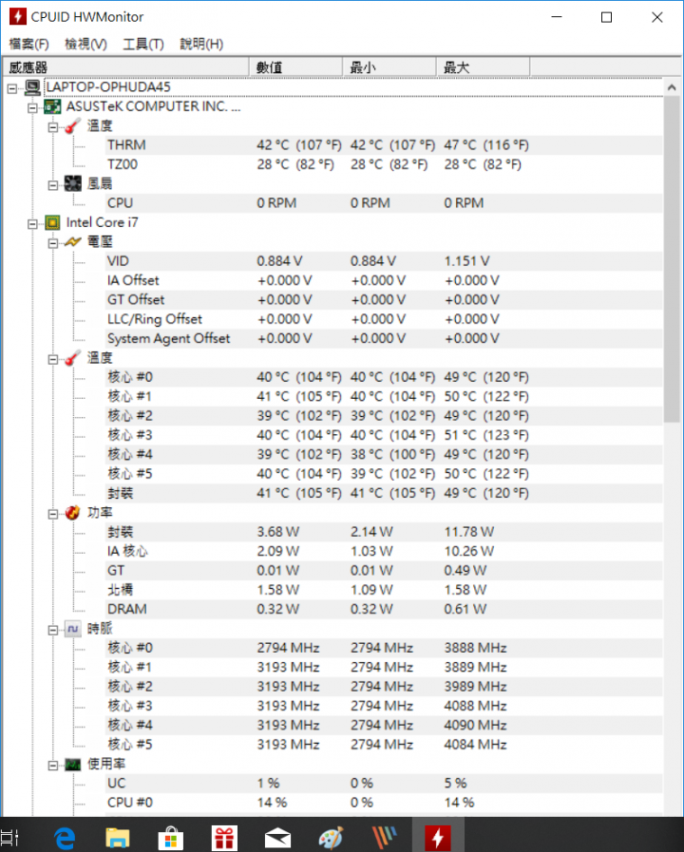Collapse the 風扇 fan section
Screen dimensions: 684x852
point(52,185)
